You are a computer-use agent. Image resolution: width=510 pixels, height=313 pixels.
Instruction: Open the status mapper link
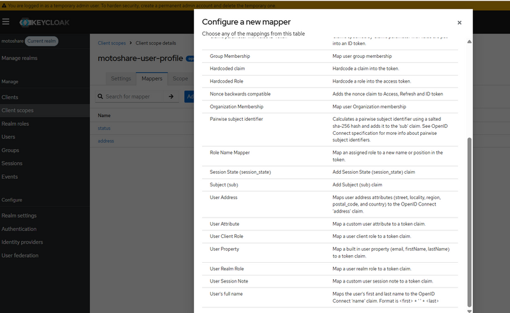pos(104,129)
